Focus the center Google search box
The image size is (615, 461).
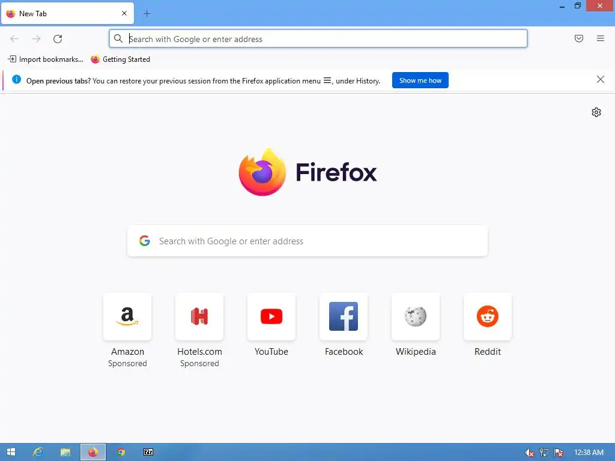307,241
